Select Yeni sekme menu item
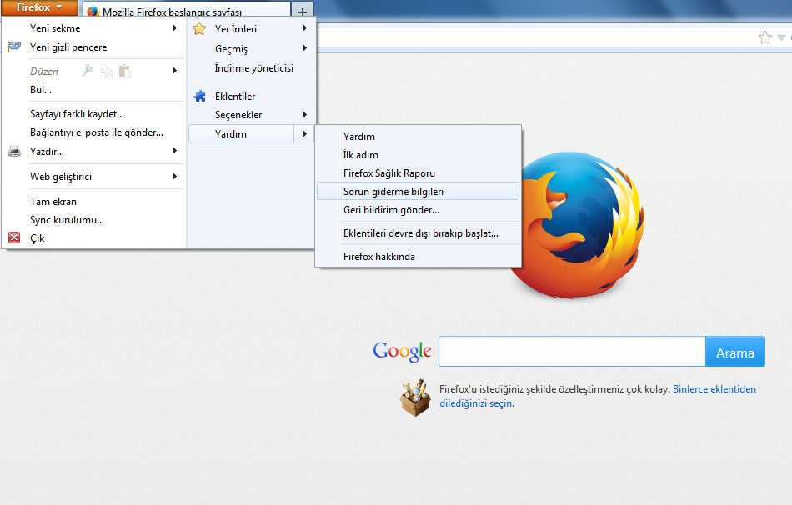Viewport: 792px width, 505px height. click(x=93, y=28)
